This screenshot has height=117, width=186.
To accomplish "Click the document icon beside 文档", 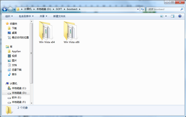I will [x=9, y=65].
